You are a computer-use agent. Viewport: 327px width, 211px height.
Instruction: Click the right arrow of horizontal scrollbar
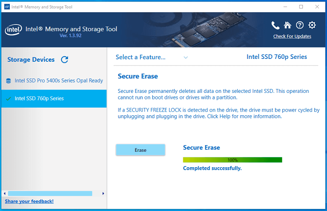pos(103,193)
